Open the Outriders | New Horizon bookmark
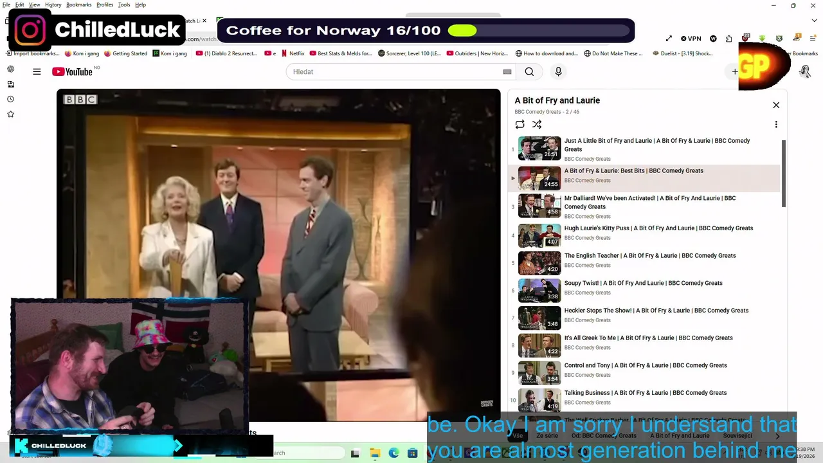Viewport: 823px width, 463px height. coord(478,53)
